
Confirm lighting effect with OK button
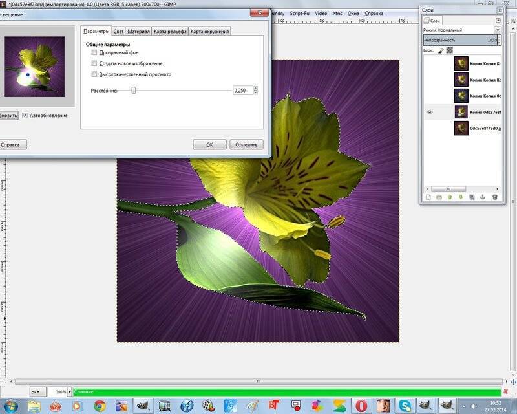[209, 145]
